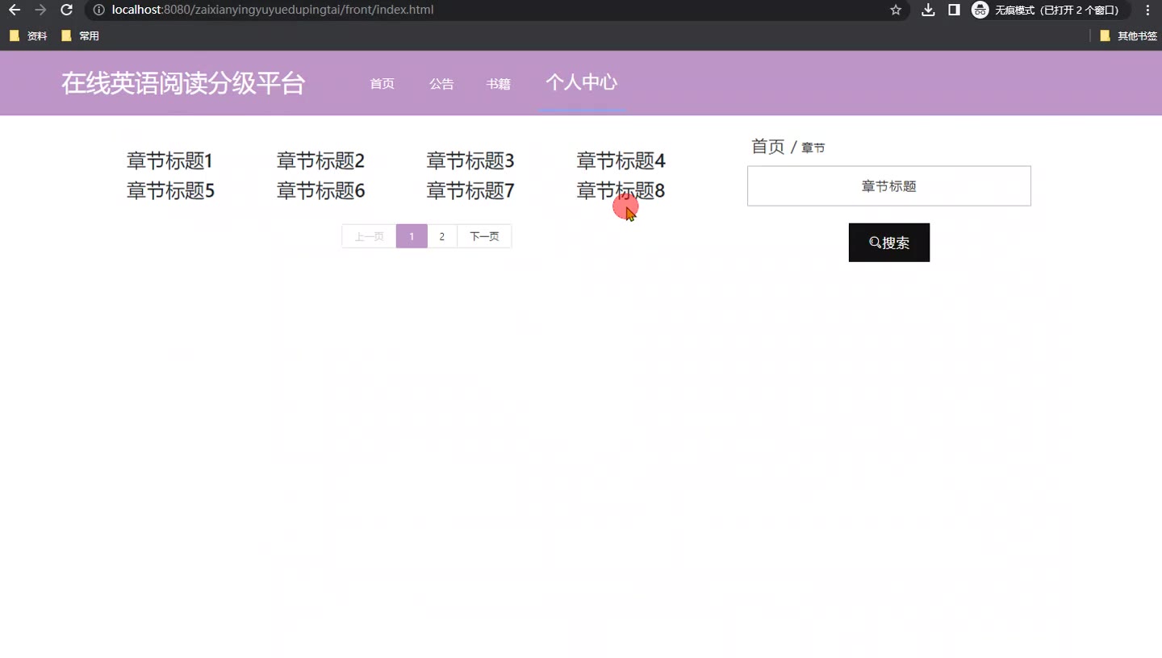The height and width of the screenshot is (658, 1162).
Task: Focus the 章节标题 search input field
Action: point(889,186)
